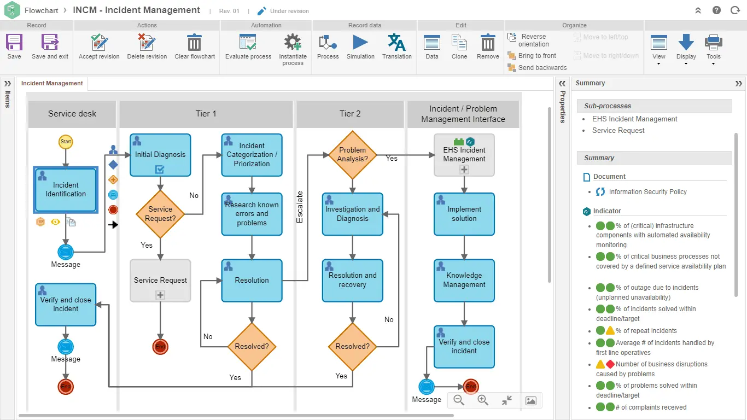This screenshot has width=747, height=420.
Task: Click the Flowchart breadcrumb link
Action: (x=42, y=10)
